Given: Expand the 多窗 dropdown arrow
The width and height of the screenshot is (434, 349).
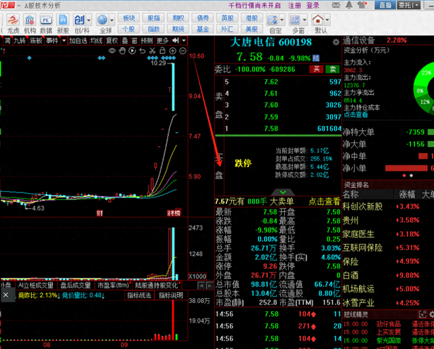Looking at the screenshot, I should [x=304, y=20].
